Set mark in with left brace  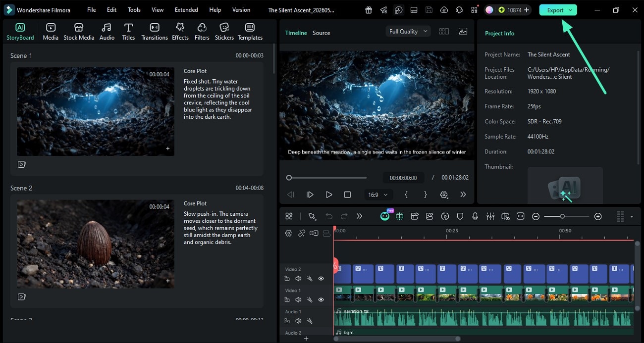click(406, 195)
